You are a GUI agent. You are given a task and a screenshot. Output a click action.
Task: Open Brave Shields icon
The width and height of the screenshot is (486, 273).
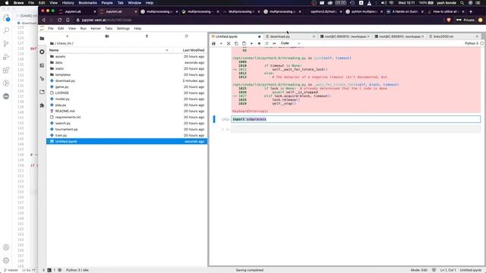click(x=449, y=20)
